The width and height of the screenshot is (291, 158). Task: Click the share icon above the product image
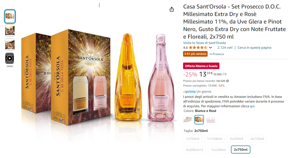[172, 9]
